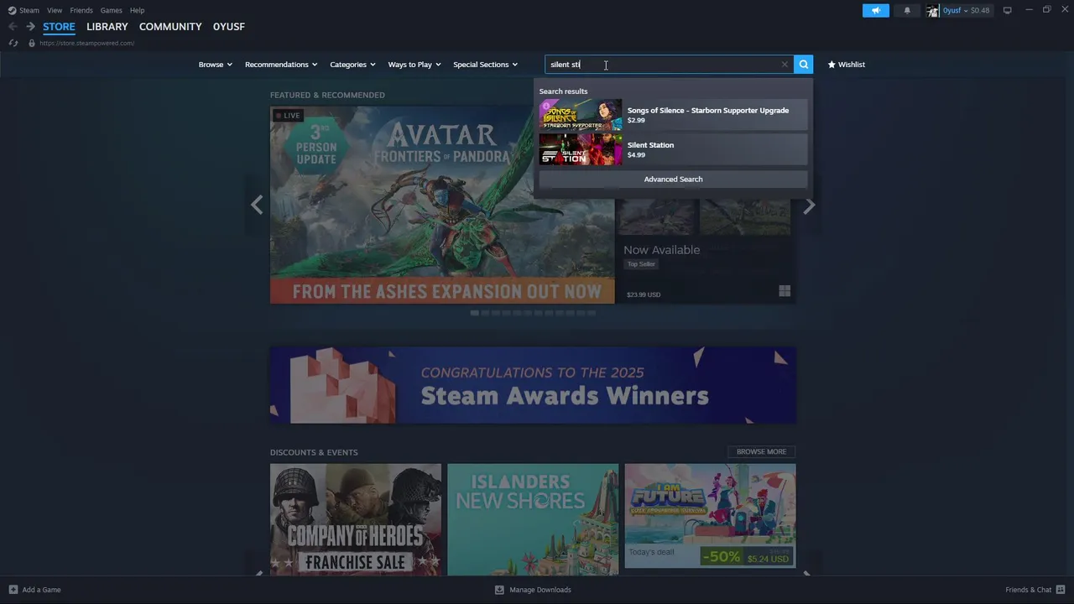The width and height of the screenshot is (1074, 604).
Task: Click the Steam logo icon in the title bar
Action: coord(12,10)
